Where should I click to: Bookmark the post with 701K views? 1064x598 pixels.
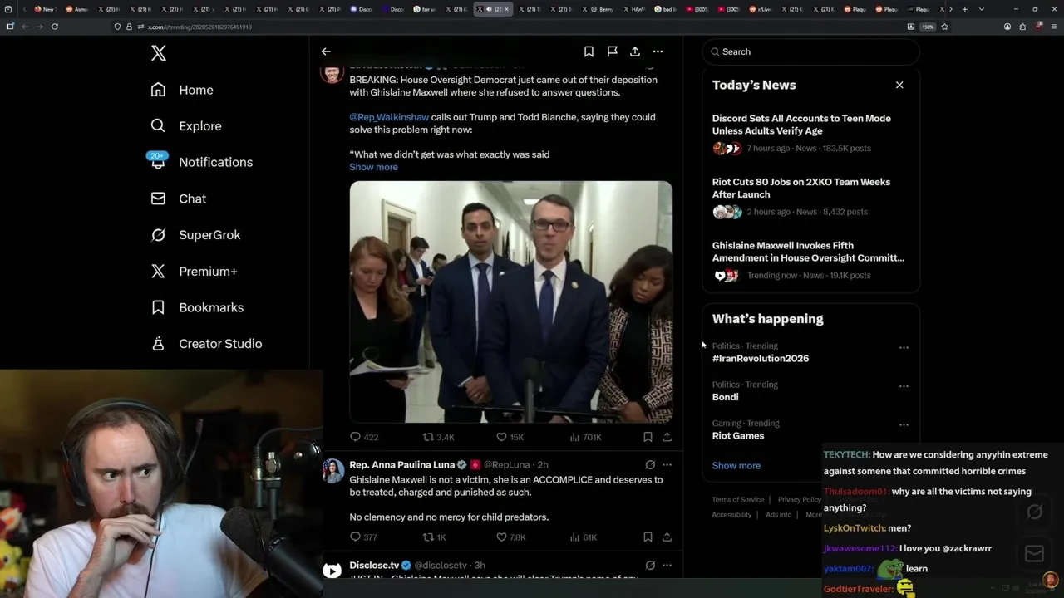coord(648,437)
